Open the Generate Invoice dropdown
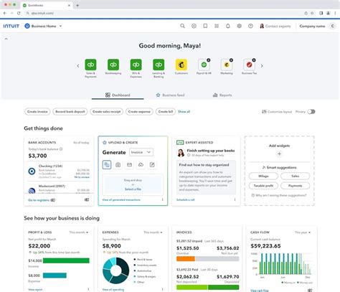340x292 pixels. point(141,152)
